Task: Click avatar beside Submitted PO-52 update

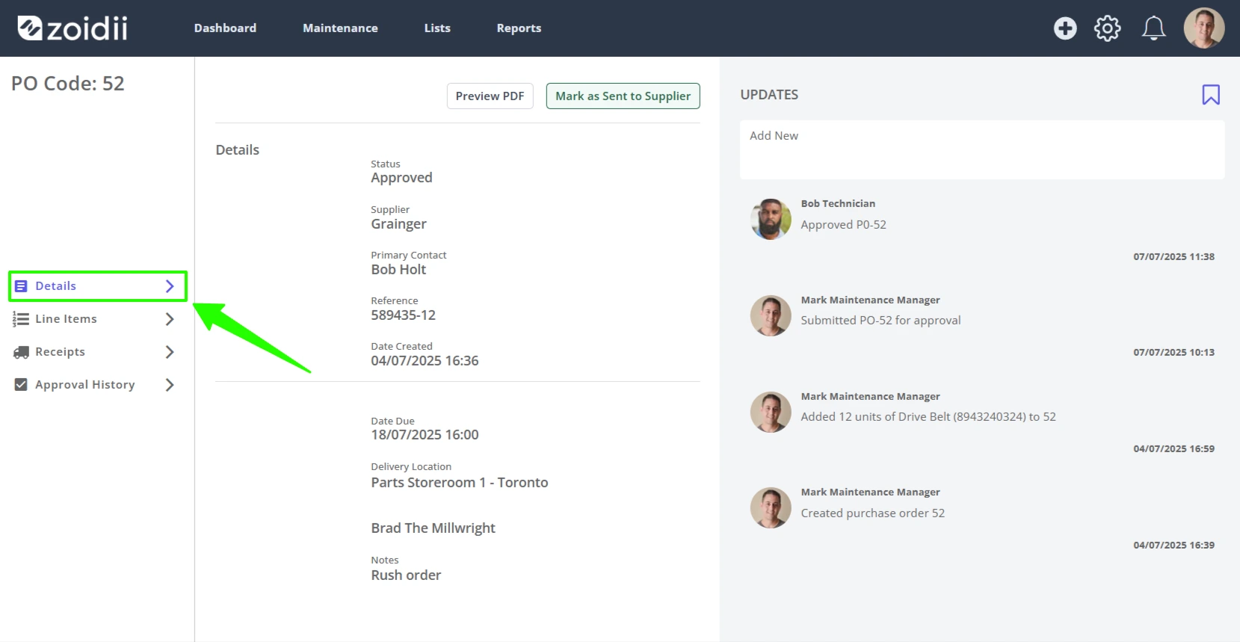Action: 771,315
